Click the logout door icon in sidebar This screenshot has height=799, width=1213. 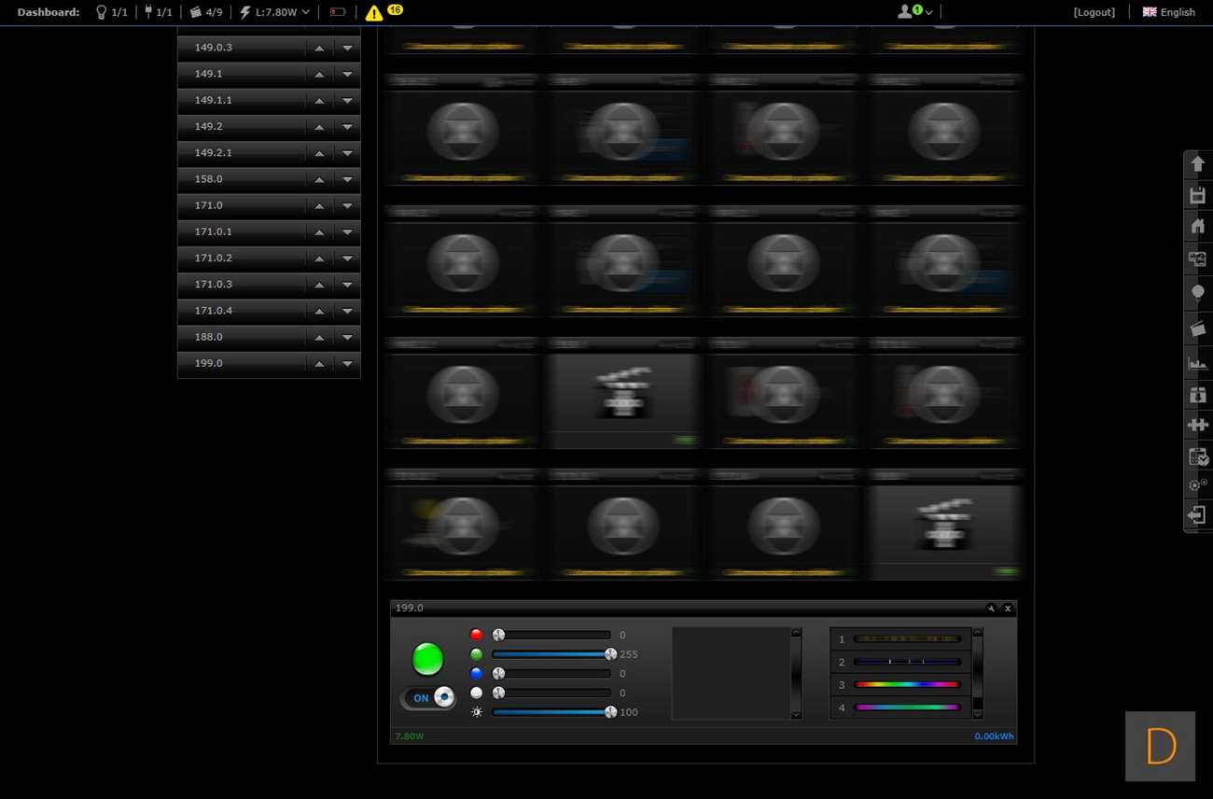tap(1197, 515)
